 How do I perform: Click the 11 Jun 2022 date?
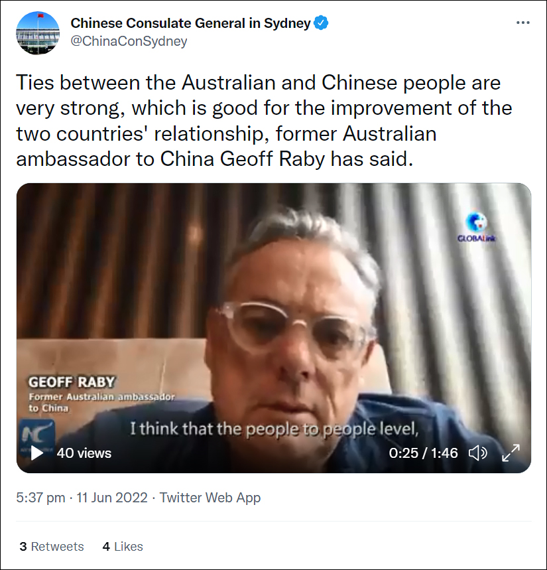[x=112, y=498]
